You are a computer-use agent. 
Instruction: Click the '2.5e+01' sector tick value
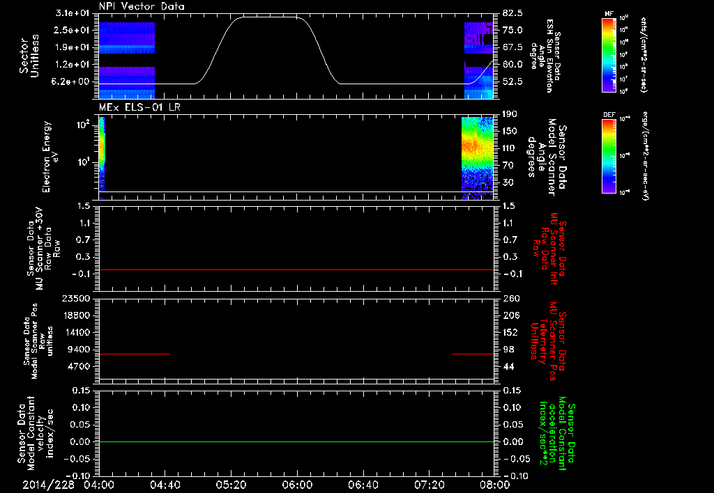point(73,30)
